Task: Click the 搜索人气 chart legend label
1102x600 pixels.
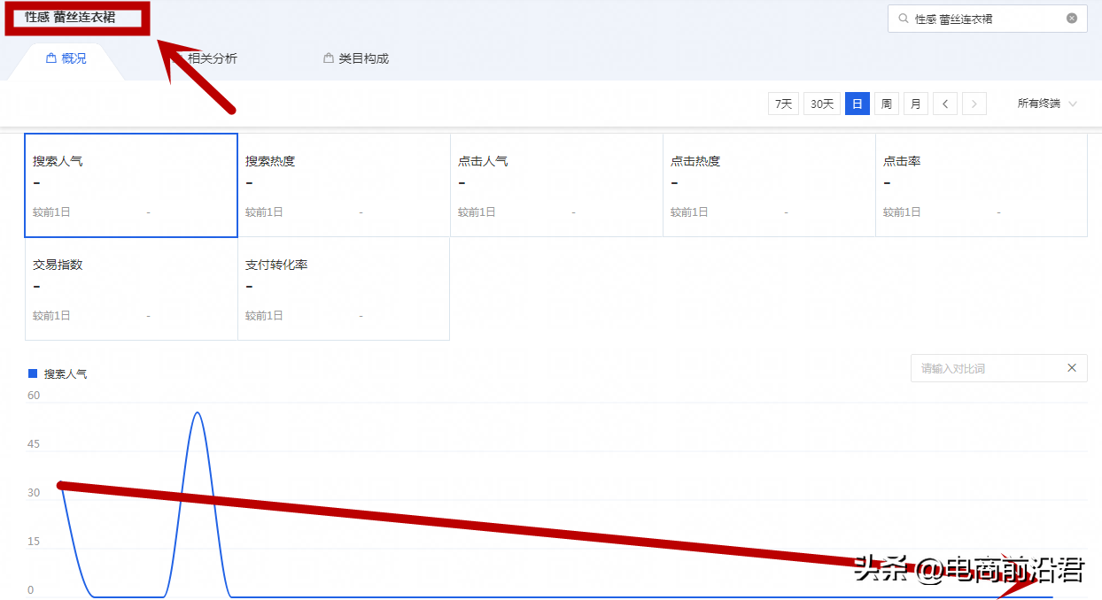Action: click(x=66, y=374)
